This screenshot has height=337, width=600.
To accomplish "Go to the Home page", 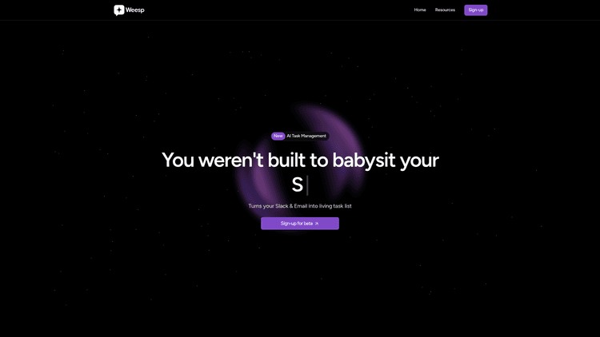I will point(420,10).
